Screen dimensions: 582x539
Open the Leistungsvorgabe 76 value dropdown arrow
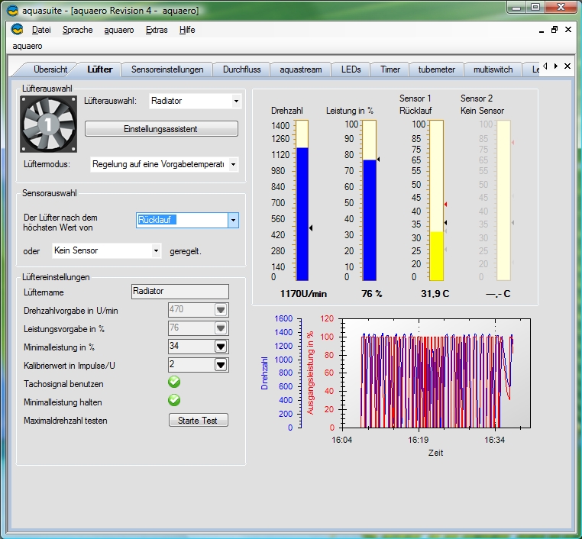[x=221, y=328]
